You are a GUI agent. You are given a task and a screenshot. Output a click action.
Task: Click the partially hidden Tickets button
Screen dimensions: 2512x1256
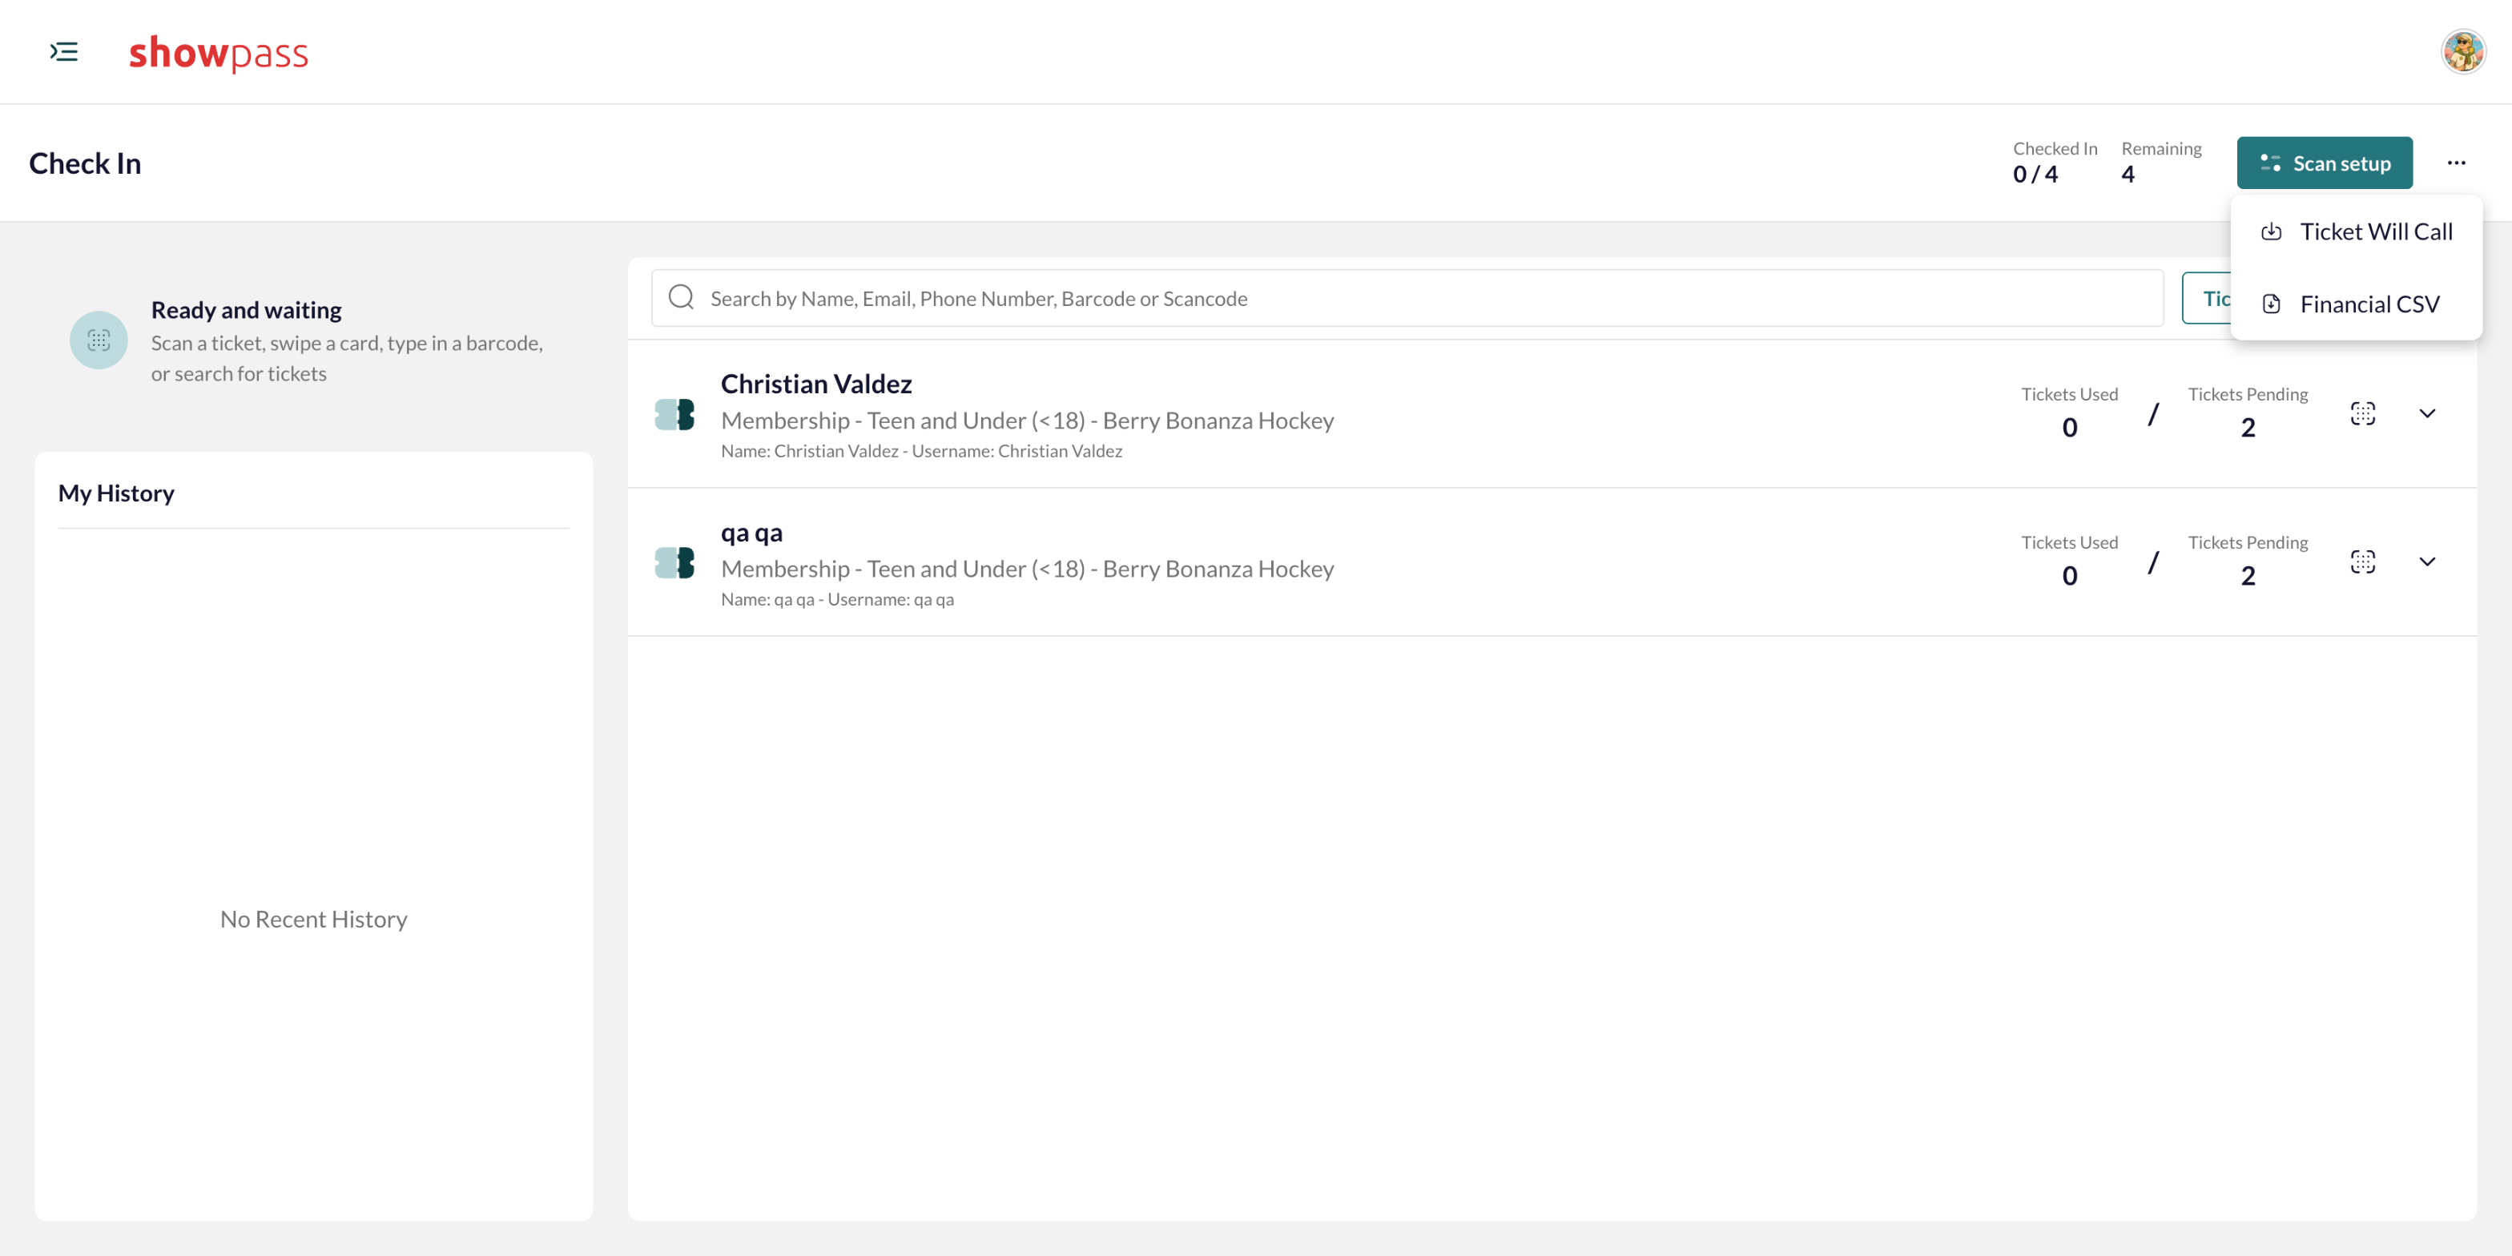2207,299
